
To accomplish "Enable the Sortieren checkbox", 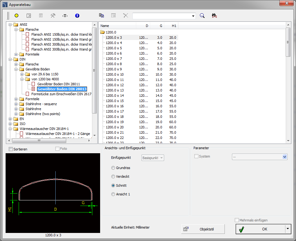I will coord(11,149).
